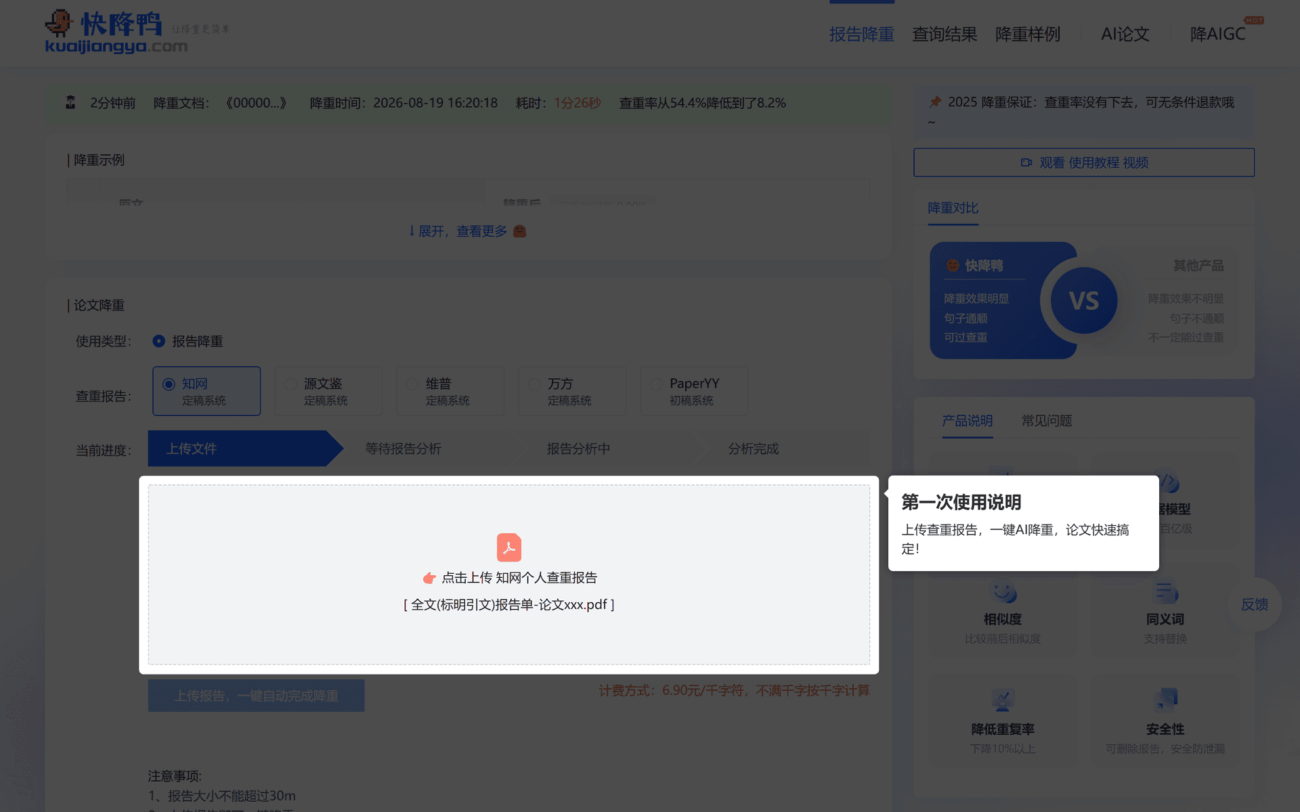
Task: Click 报告大小不能超过30m note
Action: click(222, 796)
